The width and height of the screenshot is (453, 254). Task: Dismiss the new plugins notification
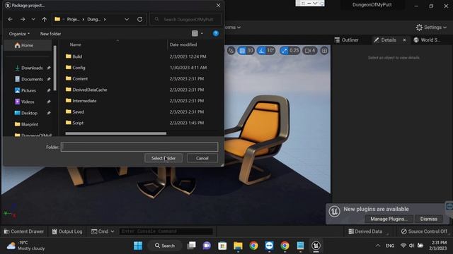429,219
